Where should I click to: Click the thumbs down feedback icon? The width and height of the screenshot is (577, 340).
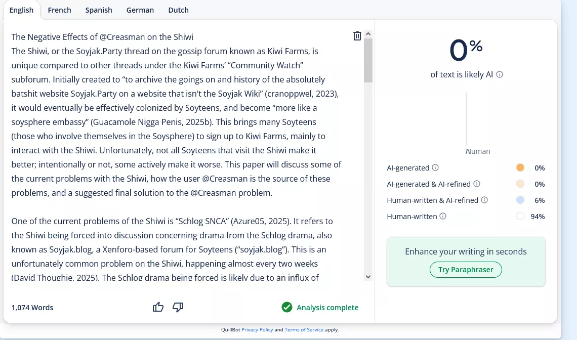[x=178, y=307]
